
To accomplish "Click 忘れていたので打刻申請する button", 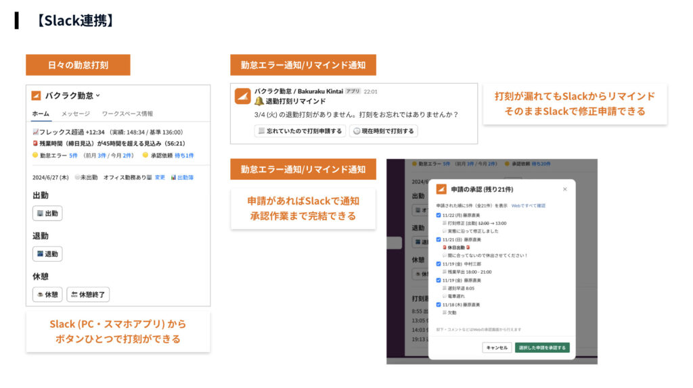I will point(300,131).
